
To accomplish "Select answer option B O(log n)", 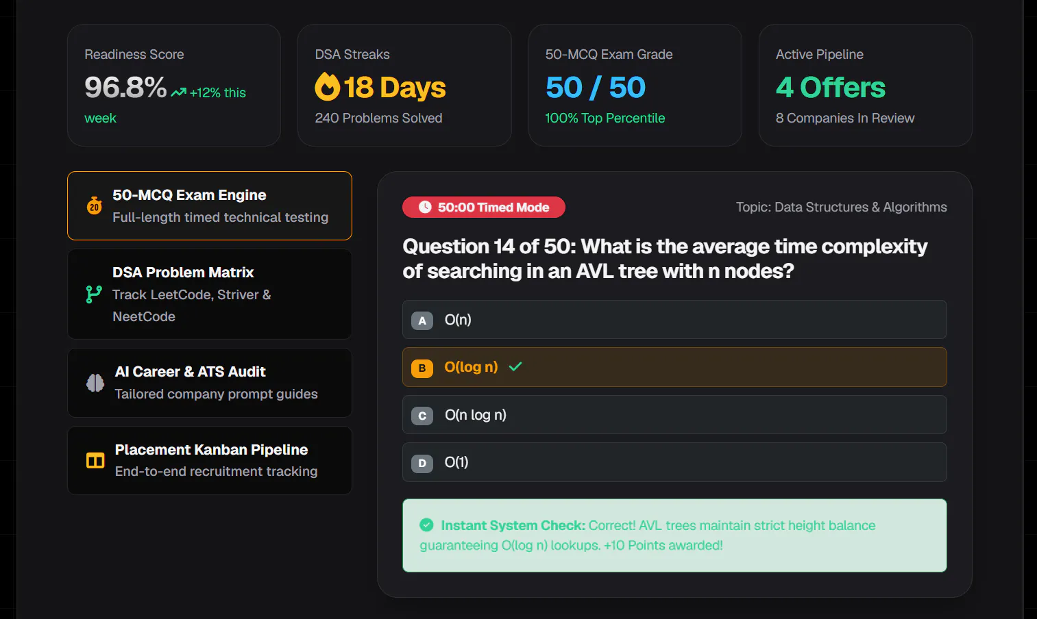I will pyautogui.click(x=674, y=367).
